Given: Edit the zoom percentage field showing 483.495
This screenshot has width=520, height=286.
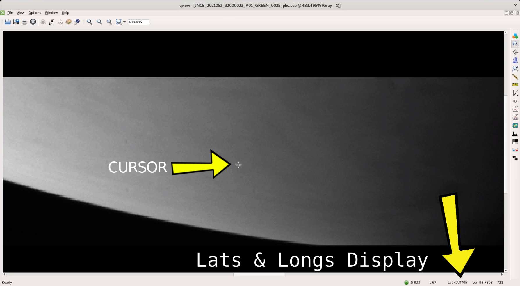Looking at the screenshot, I should coord(139,22).
